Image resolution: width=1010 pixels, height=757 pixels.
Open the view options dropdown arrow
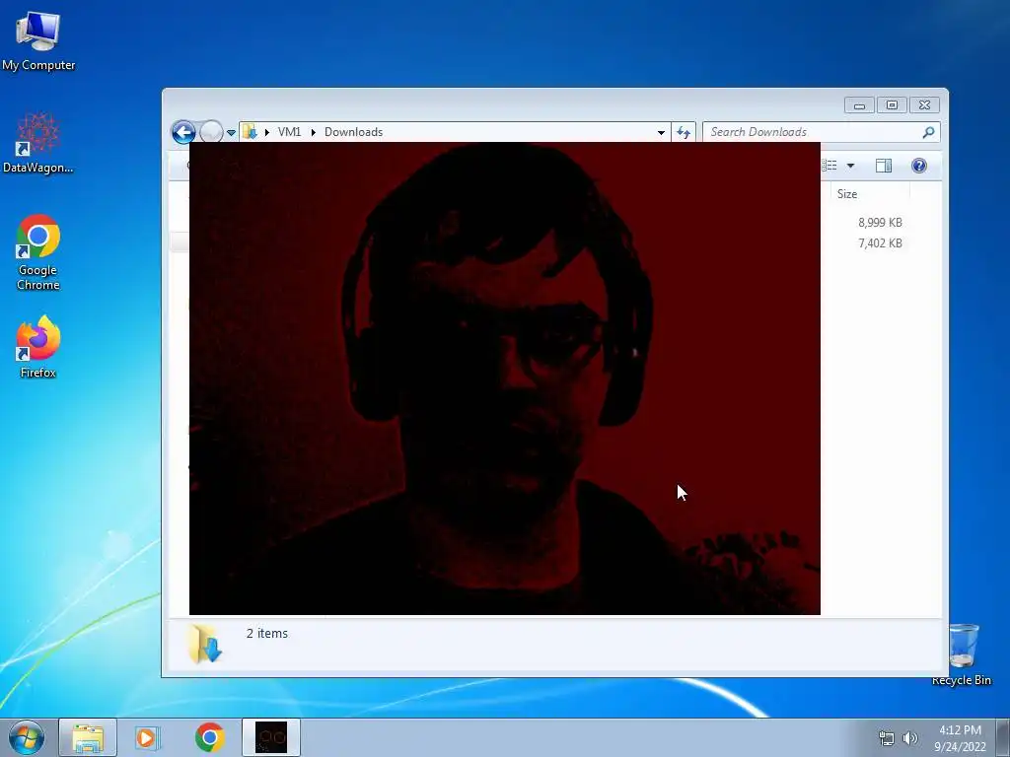(850, 166)
